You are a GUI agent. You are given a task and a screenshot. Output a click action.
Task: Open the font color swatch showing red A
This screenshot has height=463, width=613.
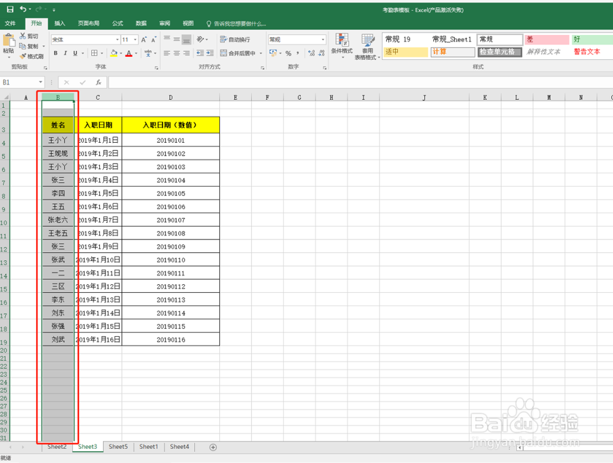(128, 53)
